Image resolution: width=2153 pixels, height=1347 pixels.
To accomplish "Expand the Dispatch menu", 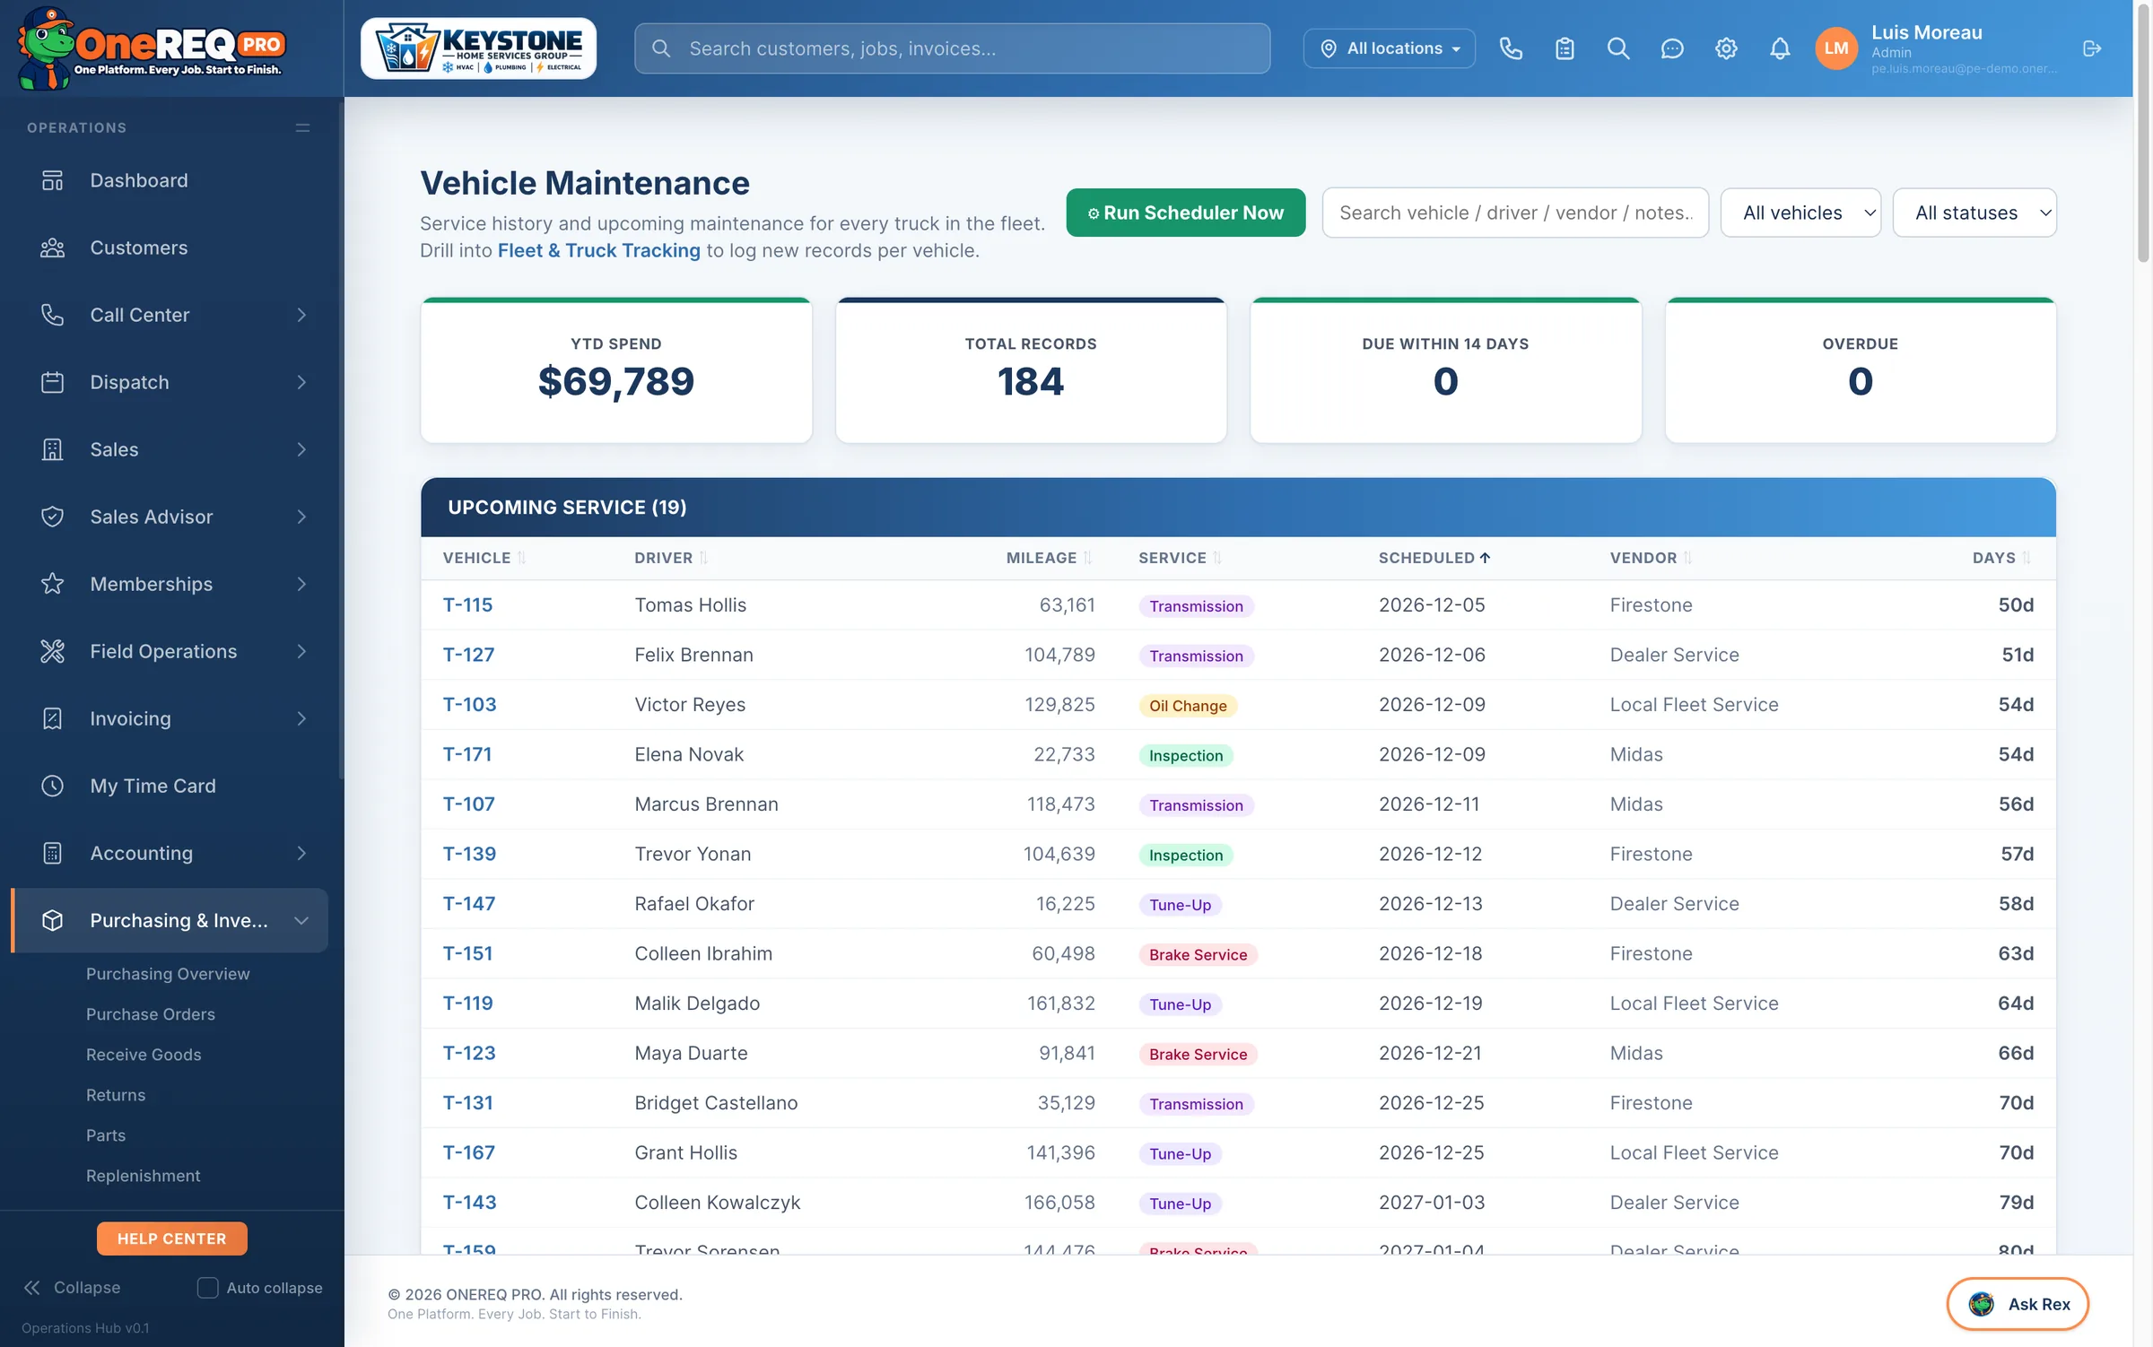I will pos(172,382).
